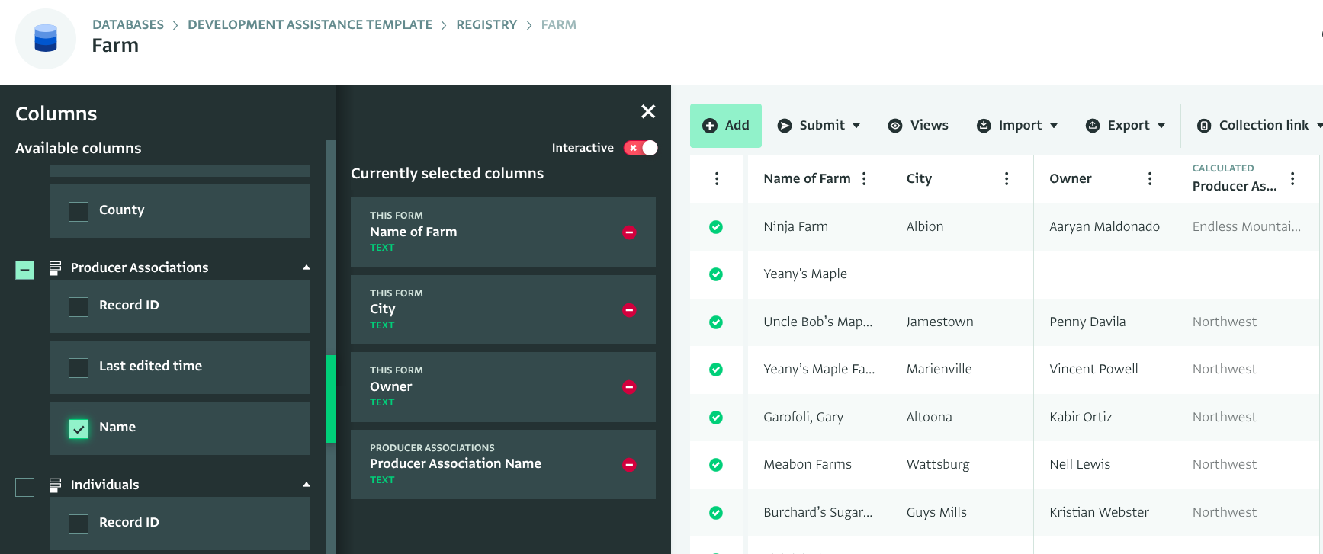Remove Owner from selected columns
1323x554 pixels.
click(629, 387)
